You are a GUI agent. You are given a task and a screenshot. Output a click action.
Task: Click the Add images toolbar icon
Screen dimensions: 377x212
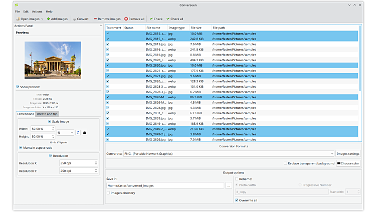click(50, 19)
